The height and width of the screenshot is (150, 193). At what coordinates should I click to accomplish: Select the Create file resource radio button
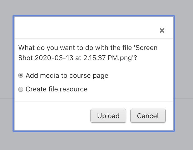click(21, 89)
